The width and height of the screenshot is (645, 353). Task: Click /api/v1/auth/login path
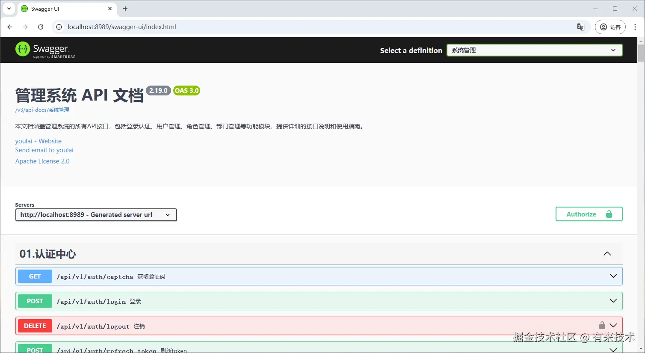point(91,302)
